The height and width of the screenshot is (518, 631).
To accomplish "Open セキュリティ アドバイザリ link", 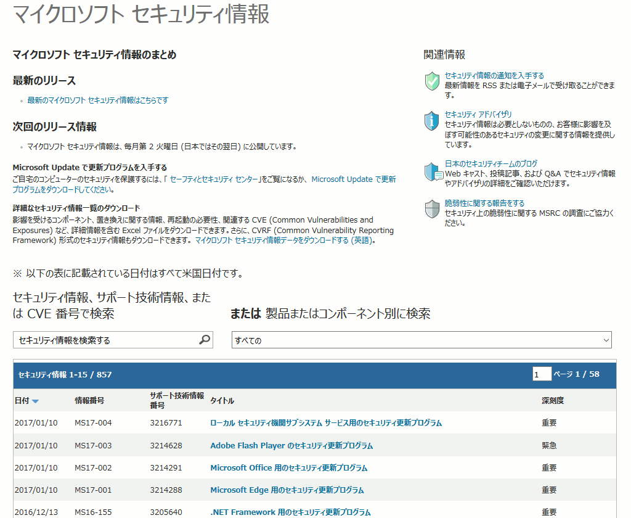I will click(478, 115).
